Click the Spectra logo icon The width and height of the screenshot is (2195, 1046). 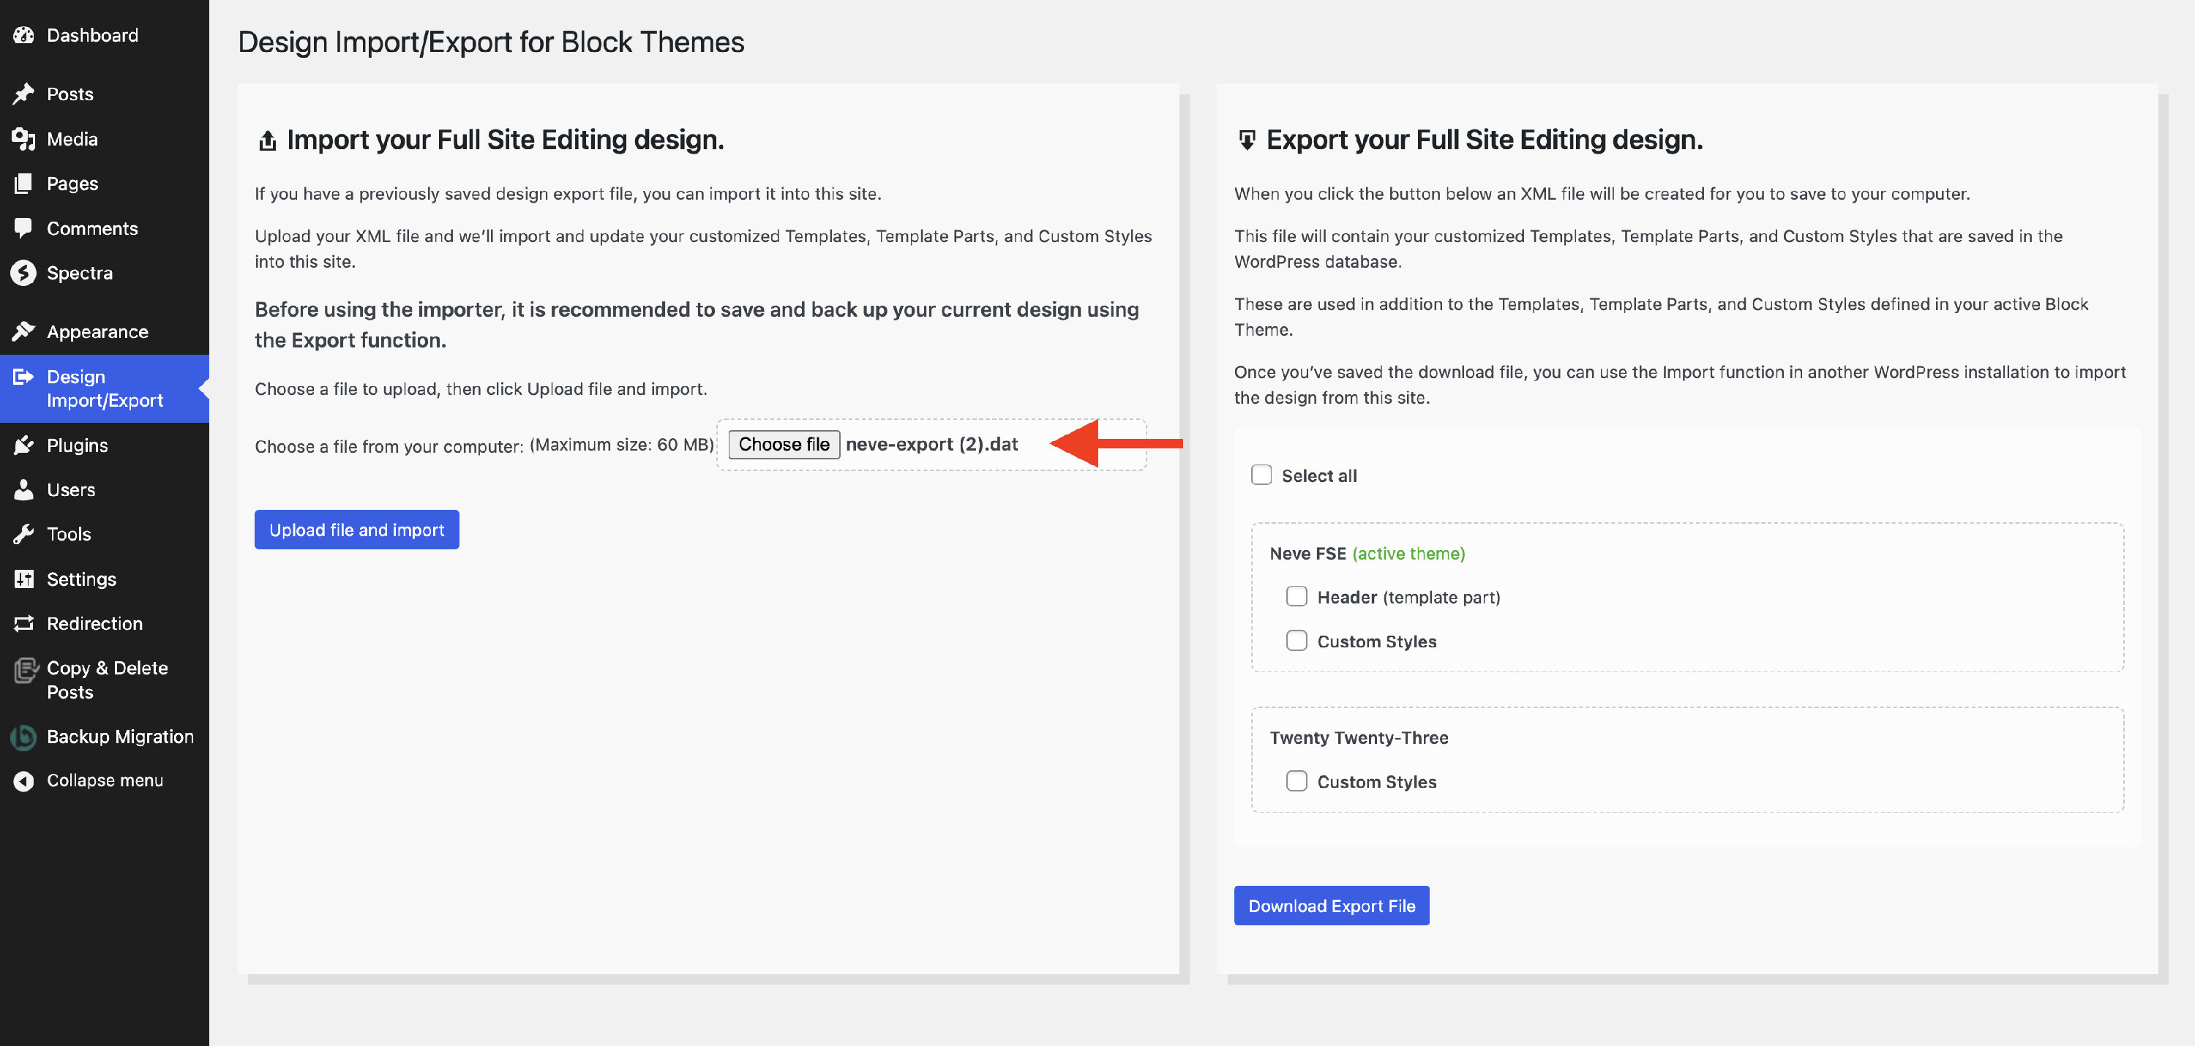click(24, 273)
